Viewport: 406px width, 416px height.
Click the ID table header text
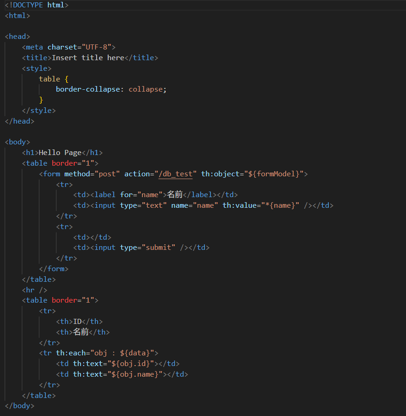point(77,322)
